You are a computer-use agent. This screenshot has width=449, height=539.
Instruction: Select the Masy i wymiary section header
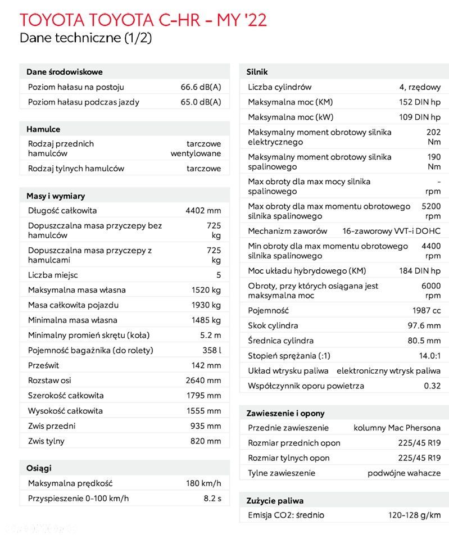[56, 196]
